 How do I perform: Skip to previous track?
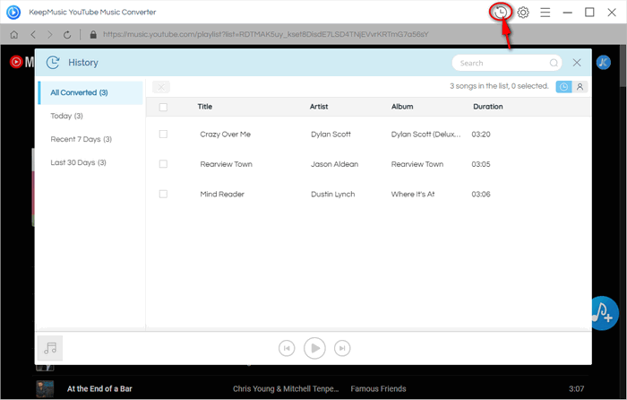pyautogui.click(x=287, y=348)
